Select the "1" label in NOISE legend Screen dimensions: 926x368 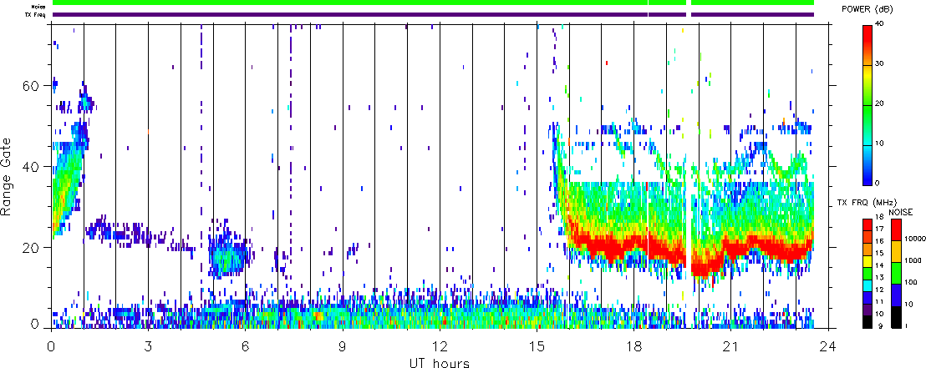907,325
